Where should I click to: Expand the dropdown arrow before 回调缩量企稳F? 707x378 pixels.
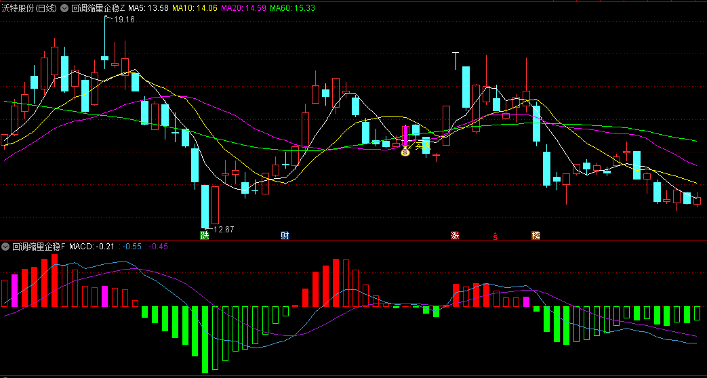tap(5, 247)
